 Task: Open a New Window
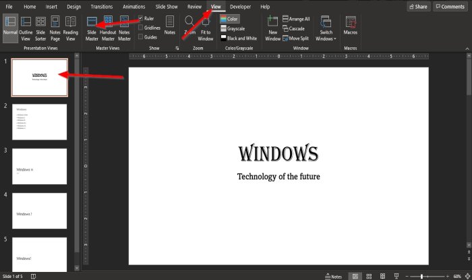tap(272, 27)
